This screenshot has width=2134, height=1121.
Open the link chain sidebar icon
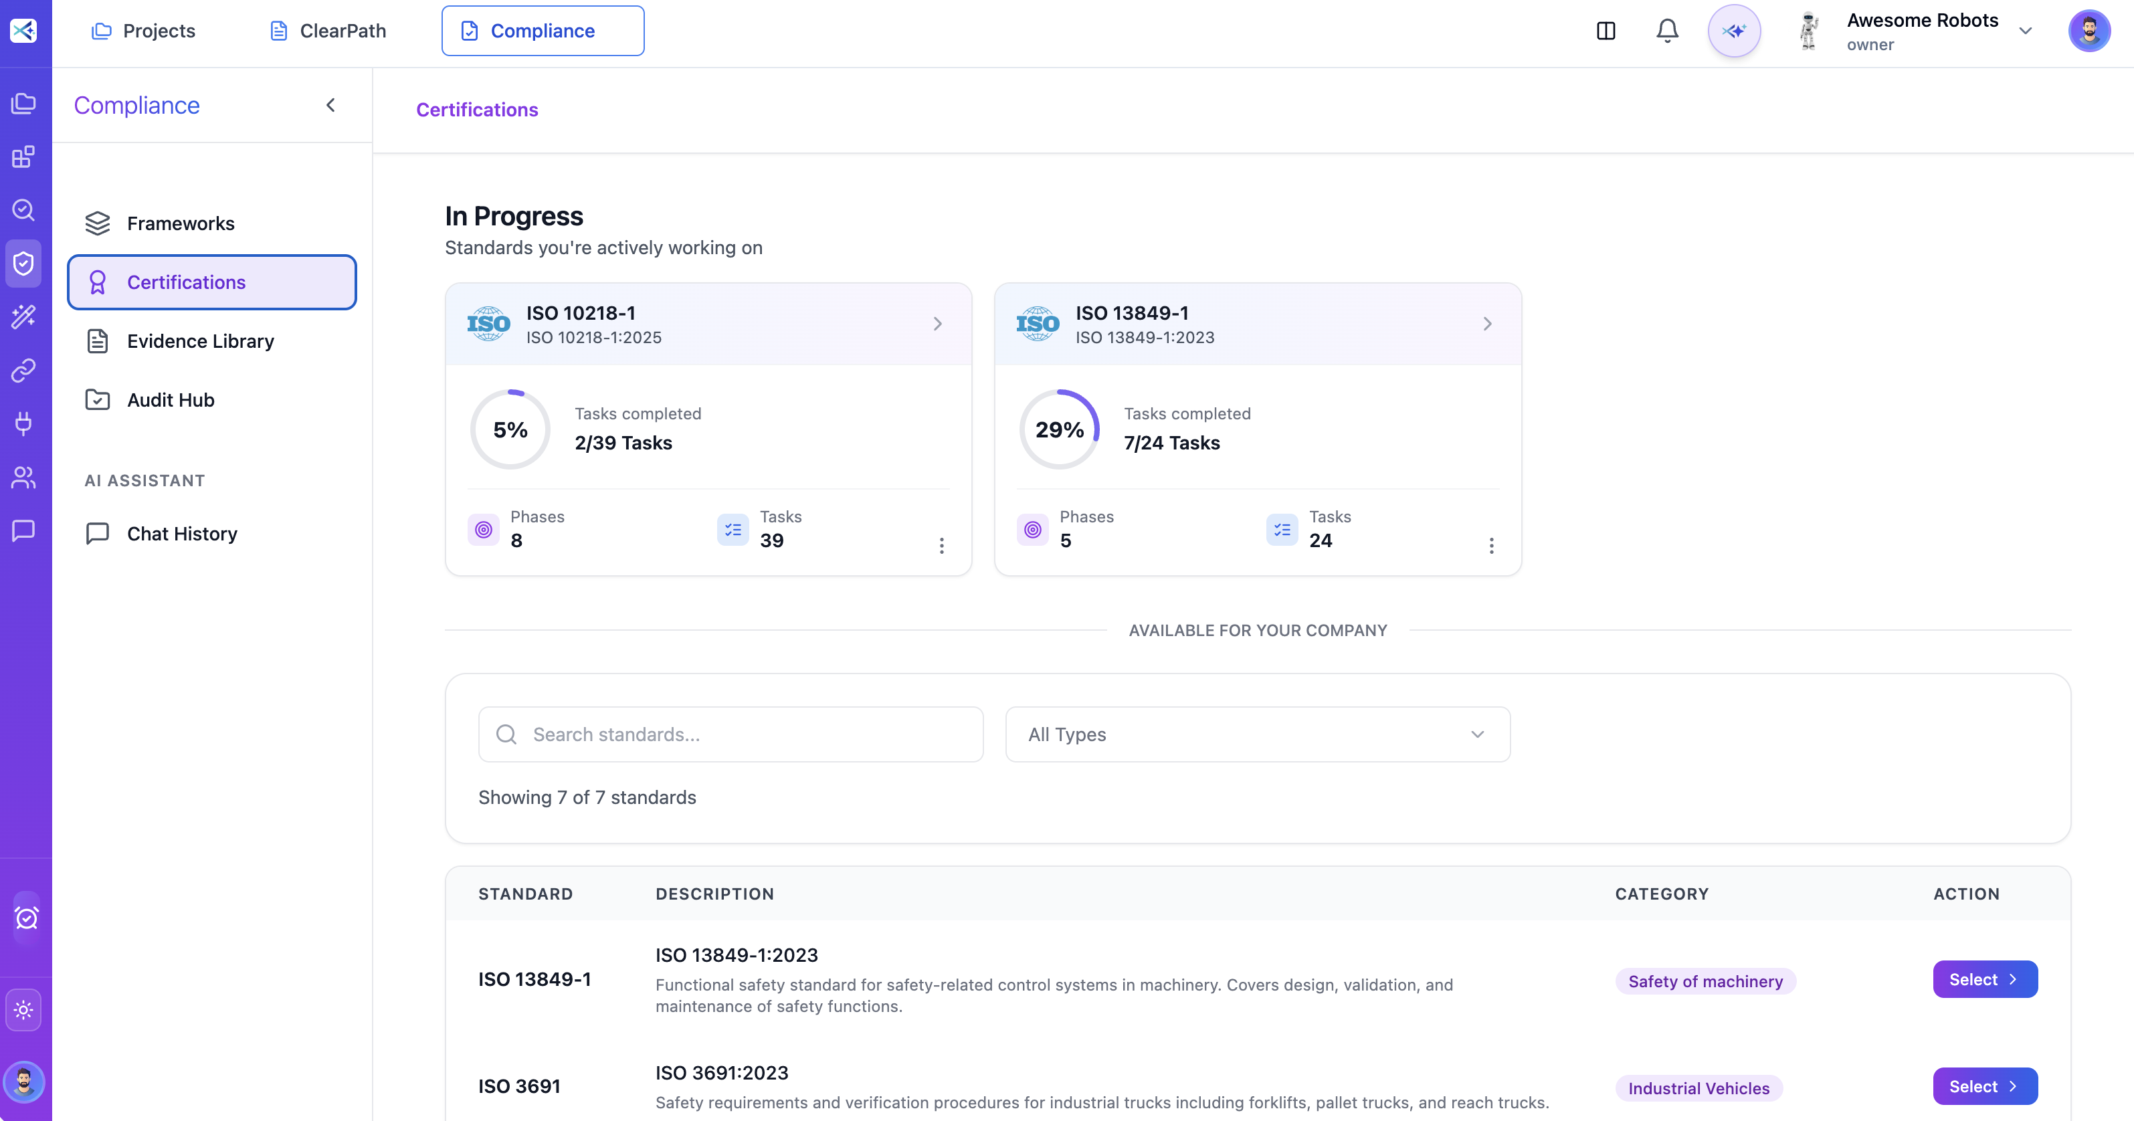(x=23, y=371)
